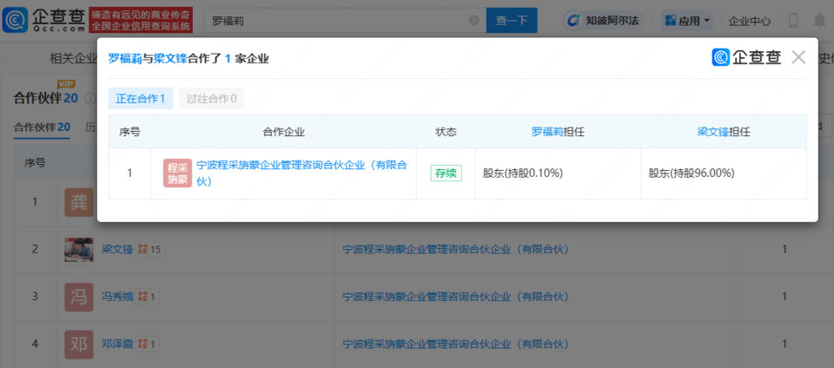The height and width of the screenshot is (368, 834).
Task: Click the 程采旃蒙 company logo icon
Action: (x=176, y=173)
